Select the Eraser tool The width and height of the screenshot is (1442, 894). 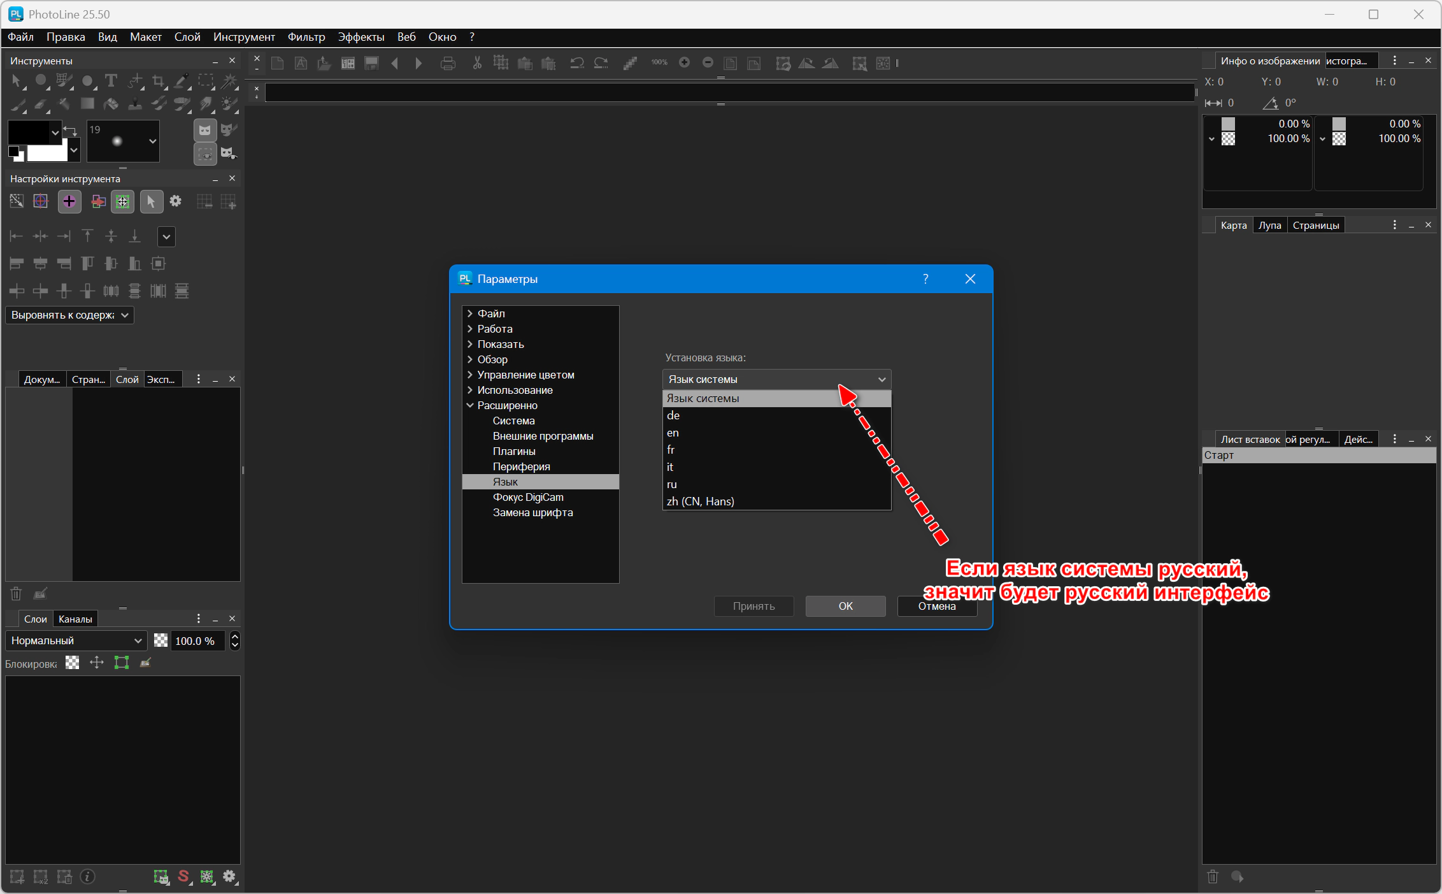click(x=41, y=104)
